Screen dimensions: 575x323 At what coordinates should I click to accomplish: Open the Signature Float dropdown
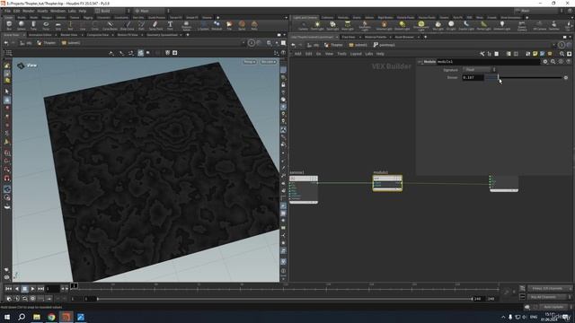click(x=479, y=70)
